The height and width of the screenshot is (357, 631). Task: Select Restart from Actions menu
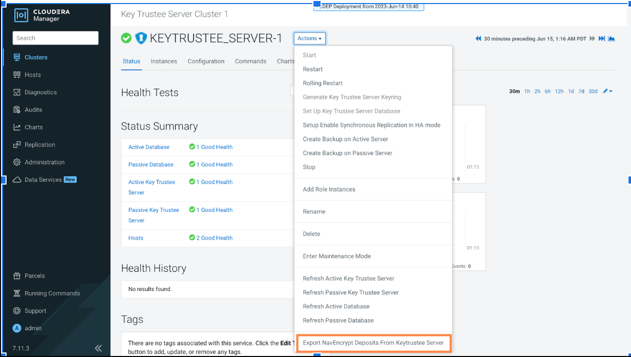[312, 69]
